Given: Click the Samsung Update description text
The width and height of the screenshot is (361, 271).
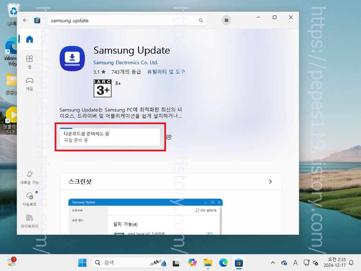Looking at the screenshot, I should click(121, 113).
